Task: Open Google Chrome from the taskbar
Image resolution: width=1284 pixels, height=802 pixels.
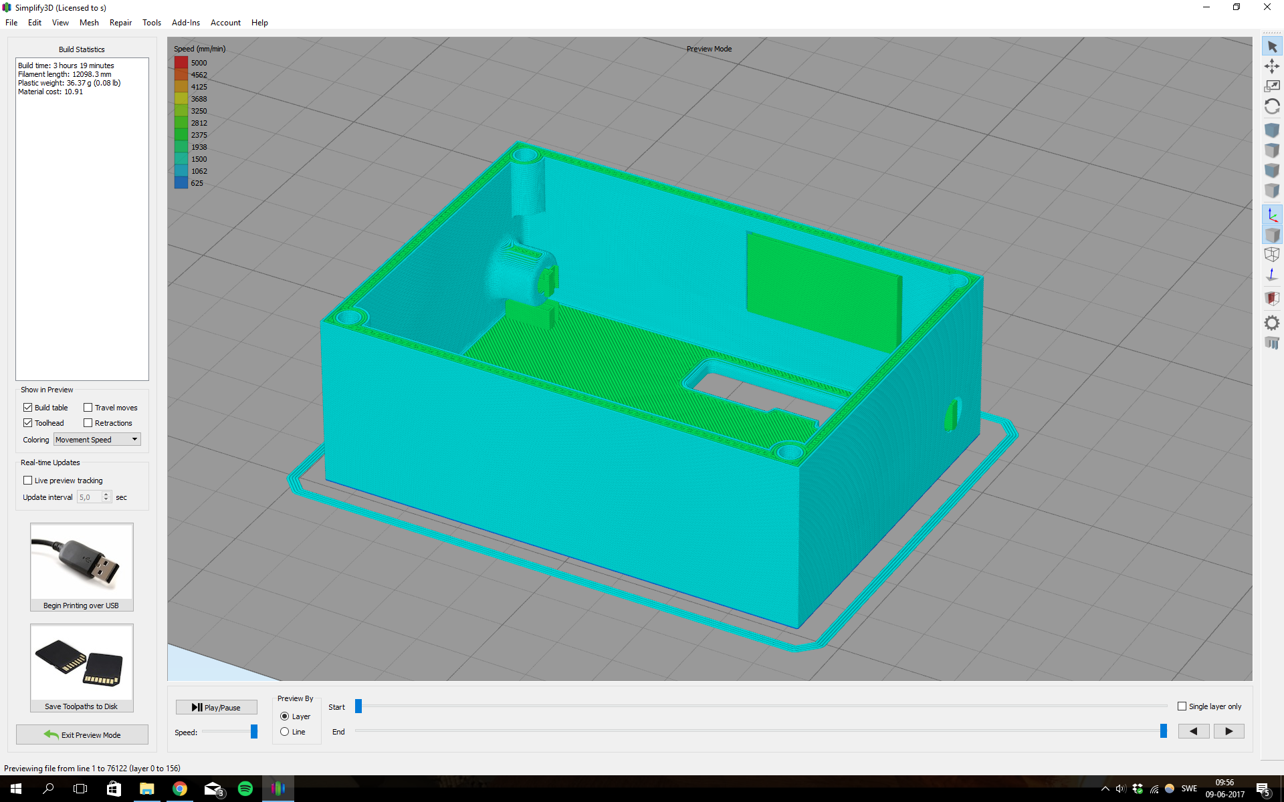Action: (179, 789)
